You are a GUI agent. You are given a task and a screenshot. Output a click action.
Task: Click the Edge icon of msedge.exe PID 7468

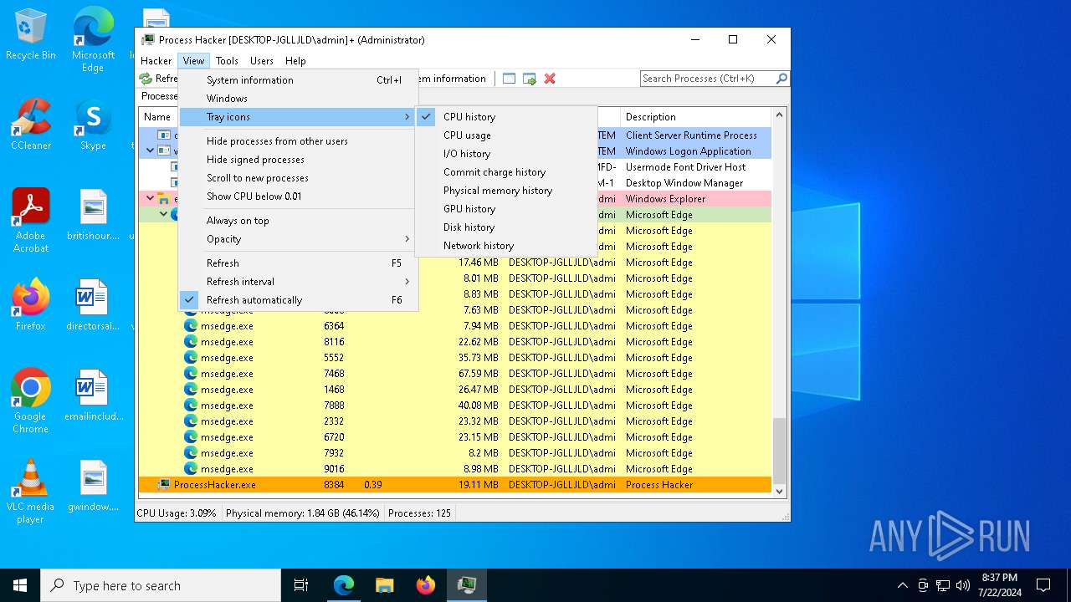191,374
